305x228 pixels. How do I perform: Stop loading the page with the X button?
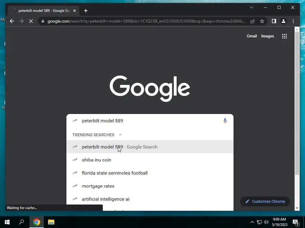[x=31, y=21]
